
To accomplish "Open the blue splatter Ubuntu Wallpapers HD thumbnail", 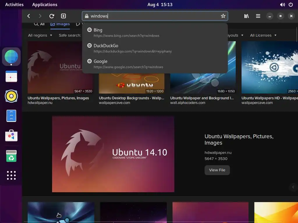I will pos(270,67).
